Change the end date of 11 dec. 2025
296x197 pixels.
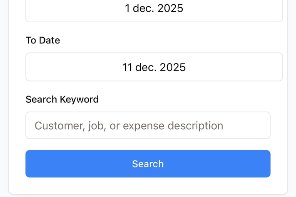154,67
